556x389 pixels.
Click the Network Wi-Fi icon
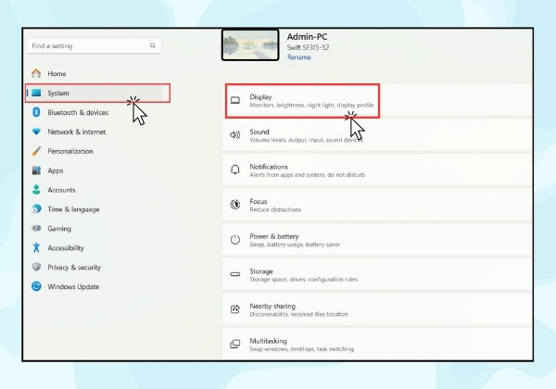click(x=36, y=132)
